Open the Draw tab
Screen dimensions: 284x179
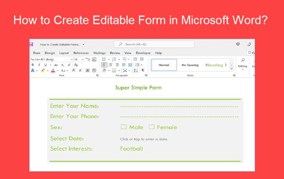[37, 53]
